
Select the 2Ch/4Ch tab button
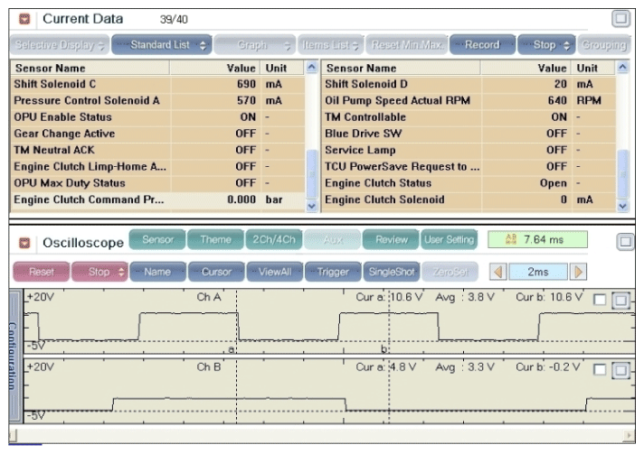pos(273,240)
